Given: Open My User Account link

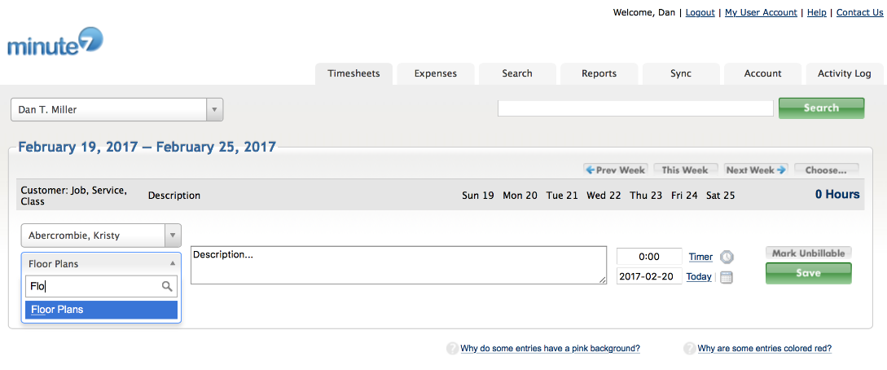Looking at the screenshot, I should pyautogui.click(x=761, y=12).
